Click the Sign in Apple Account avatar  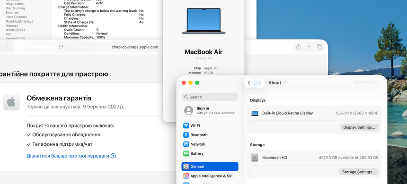point(188,110)
